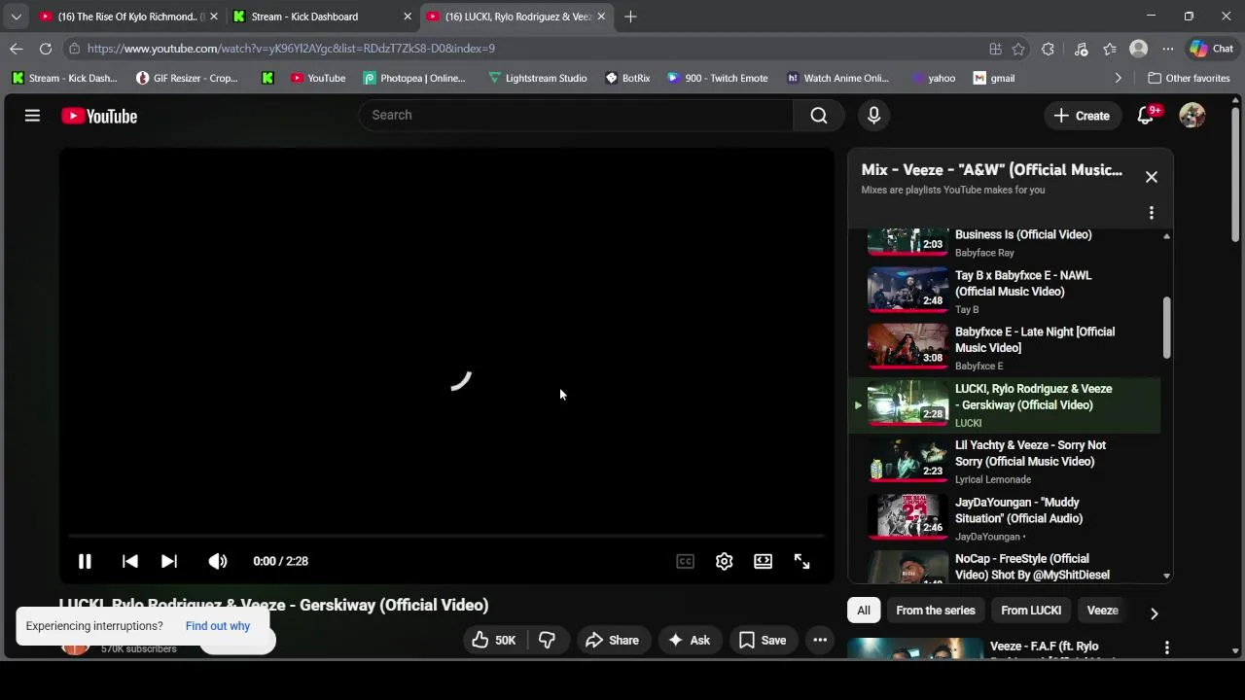Go back in the browser

pyautogui.click(x=17, y=49)
